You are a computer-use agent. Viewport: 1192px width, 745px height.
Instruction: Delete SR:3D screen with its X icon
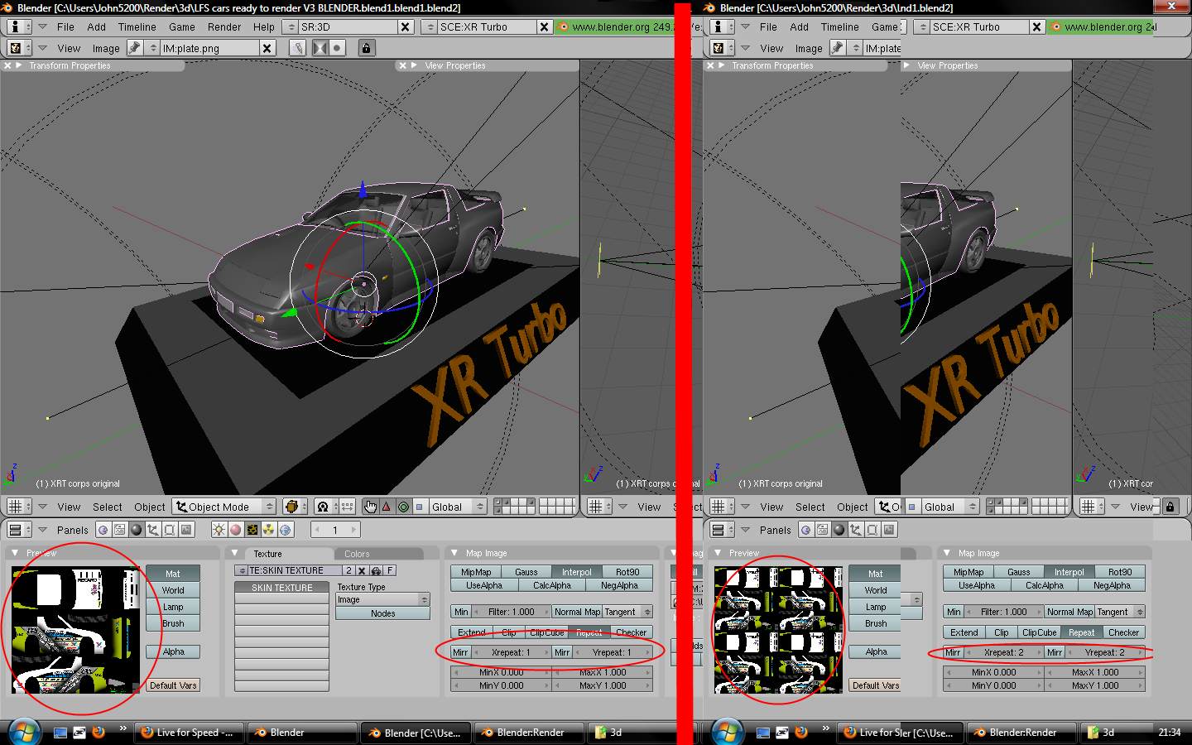point(405,26)
